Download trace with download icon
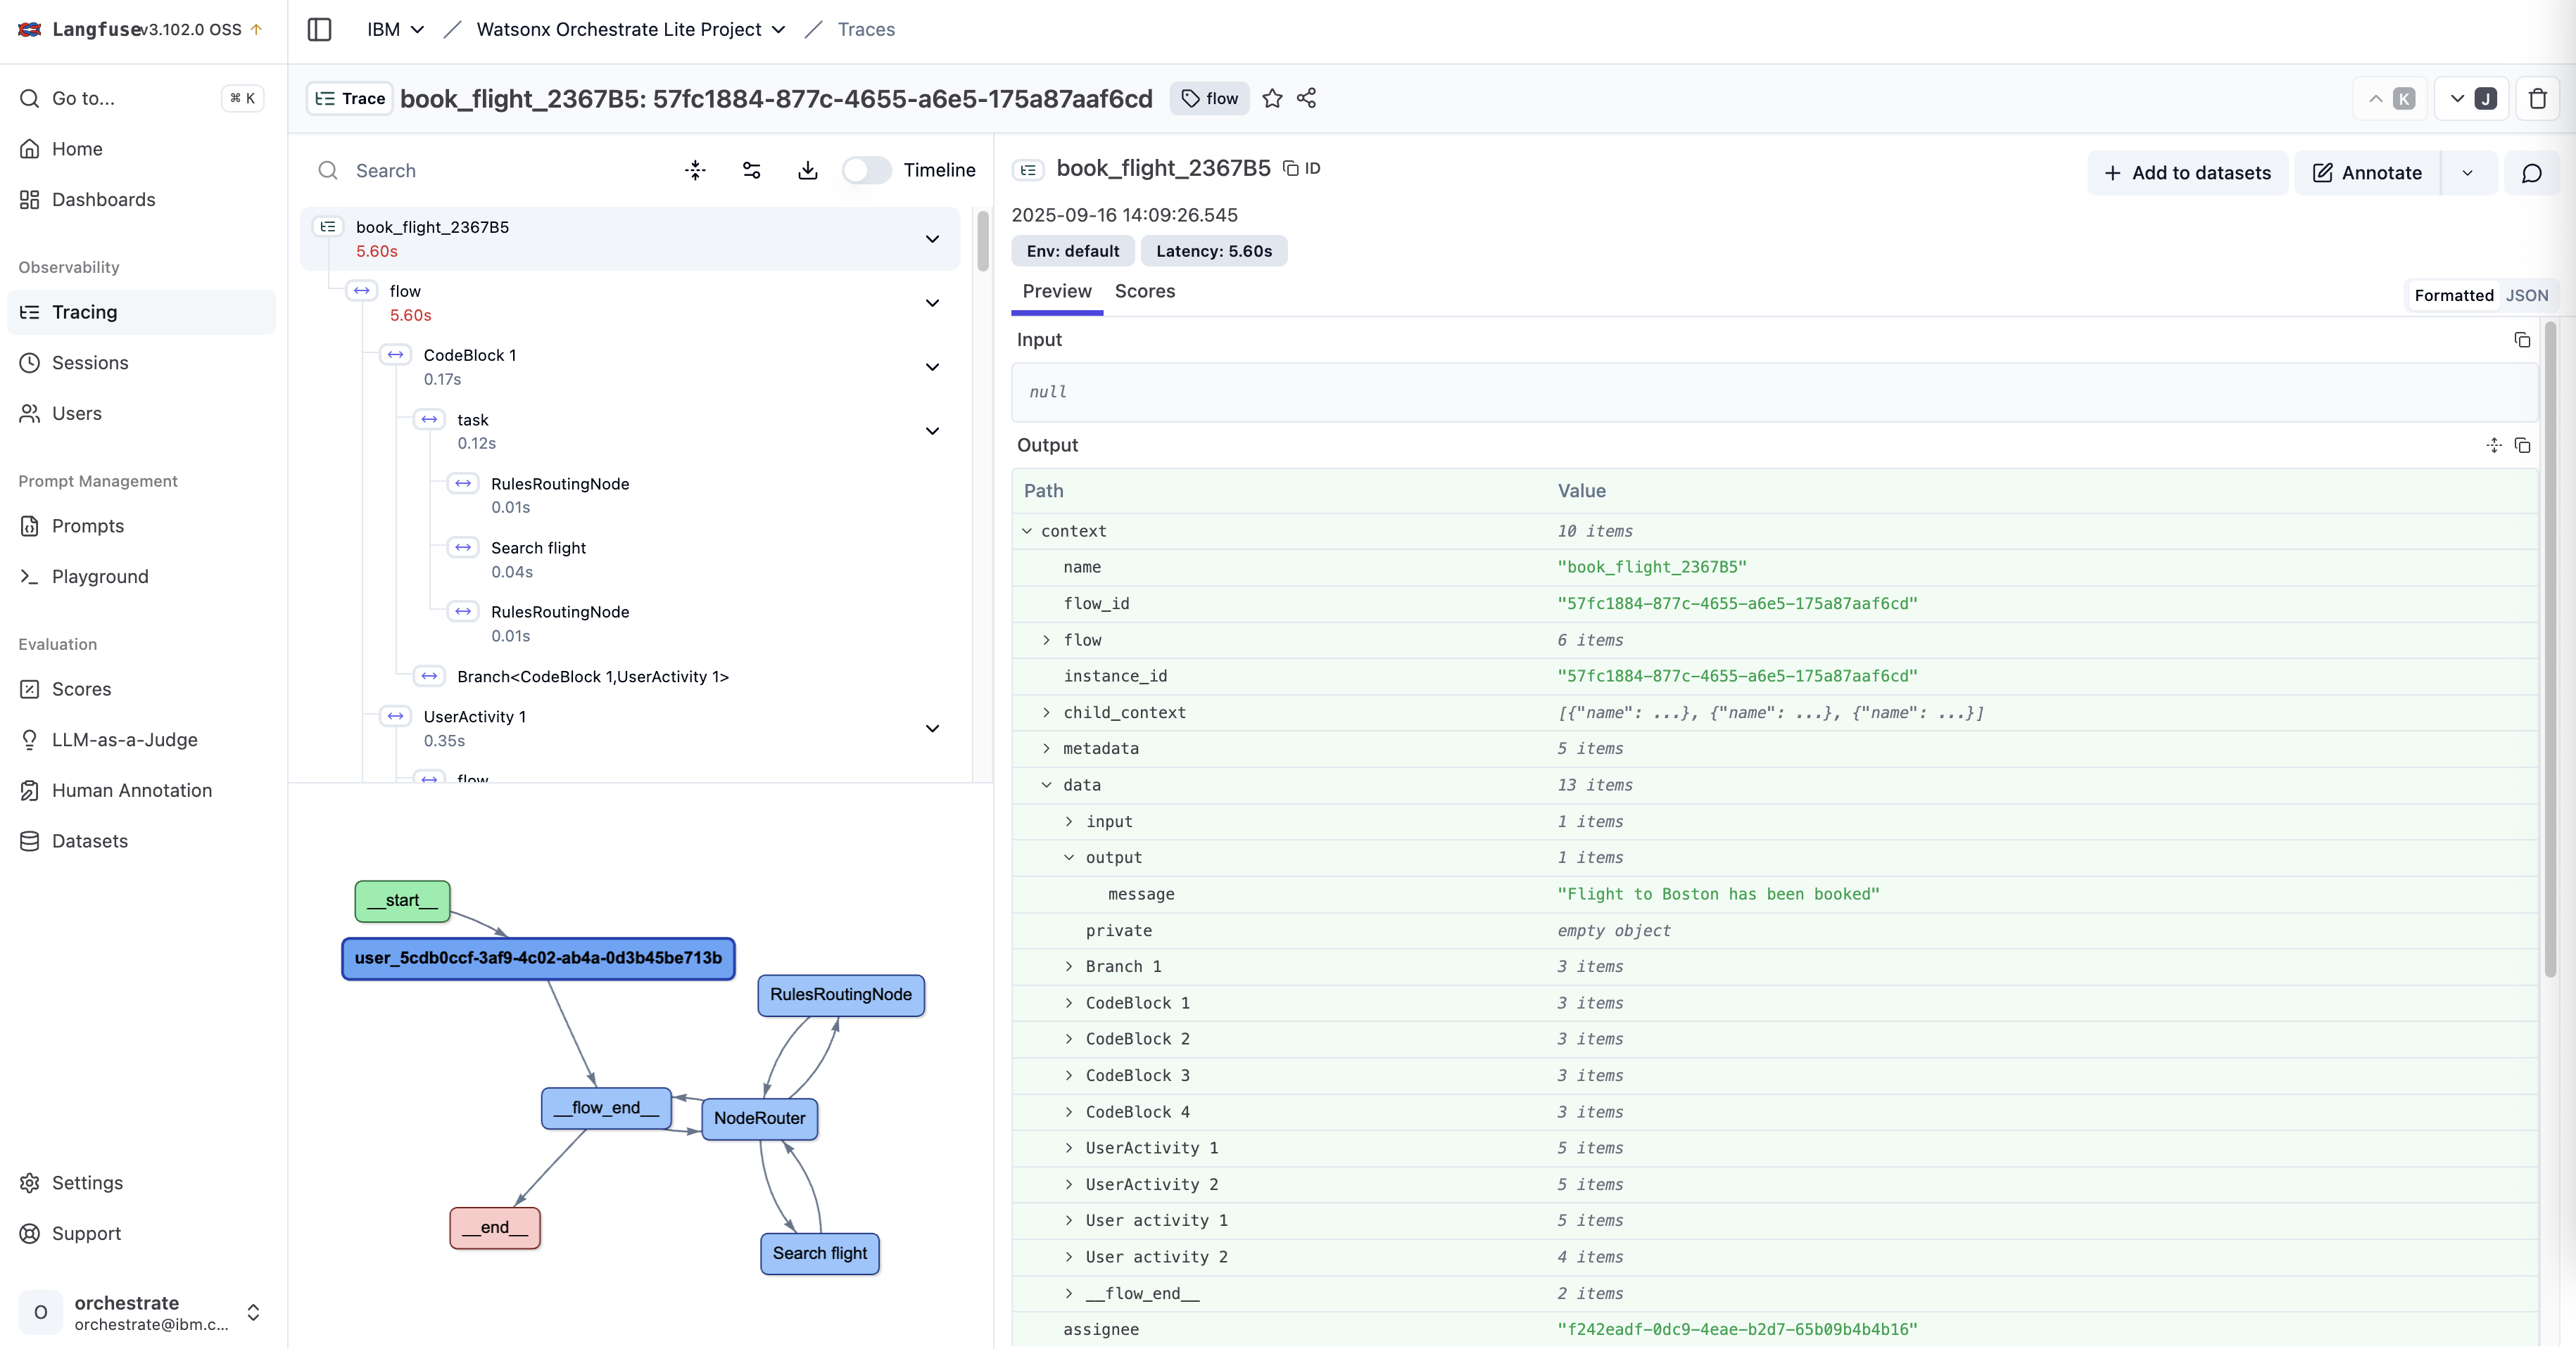 point(808,171)
